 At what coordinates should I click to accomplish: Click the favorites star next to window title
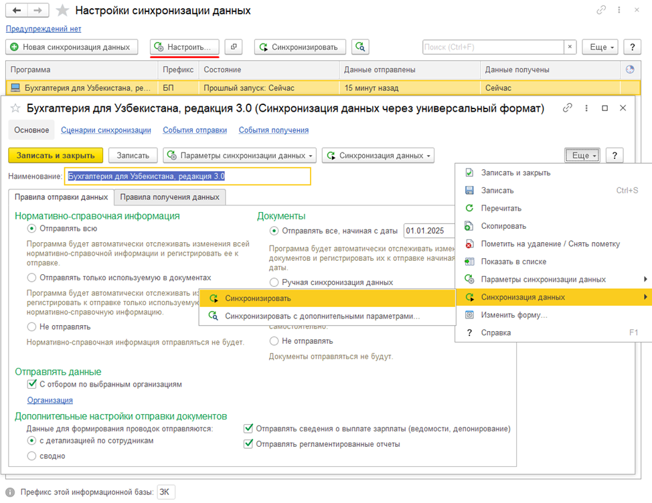[62, 11]
